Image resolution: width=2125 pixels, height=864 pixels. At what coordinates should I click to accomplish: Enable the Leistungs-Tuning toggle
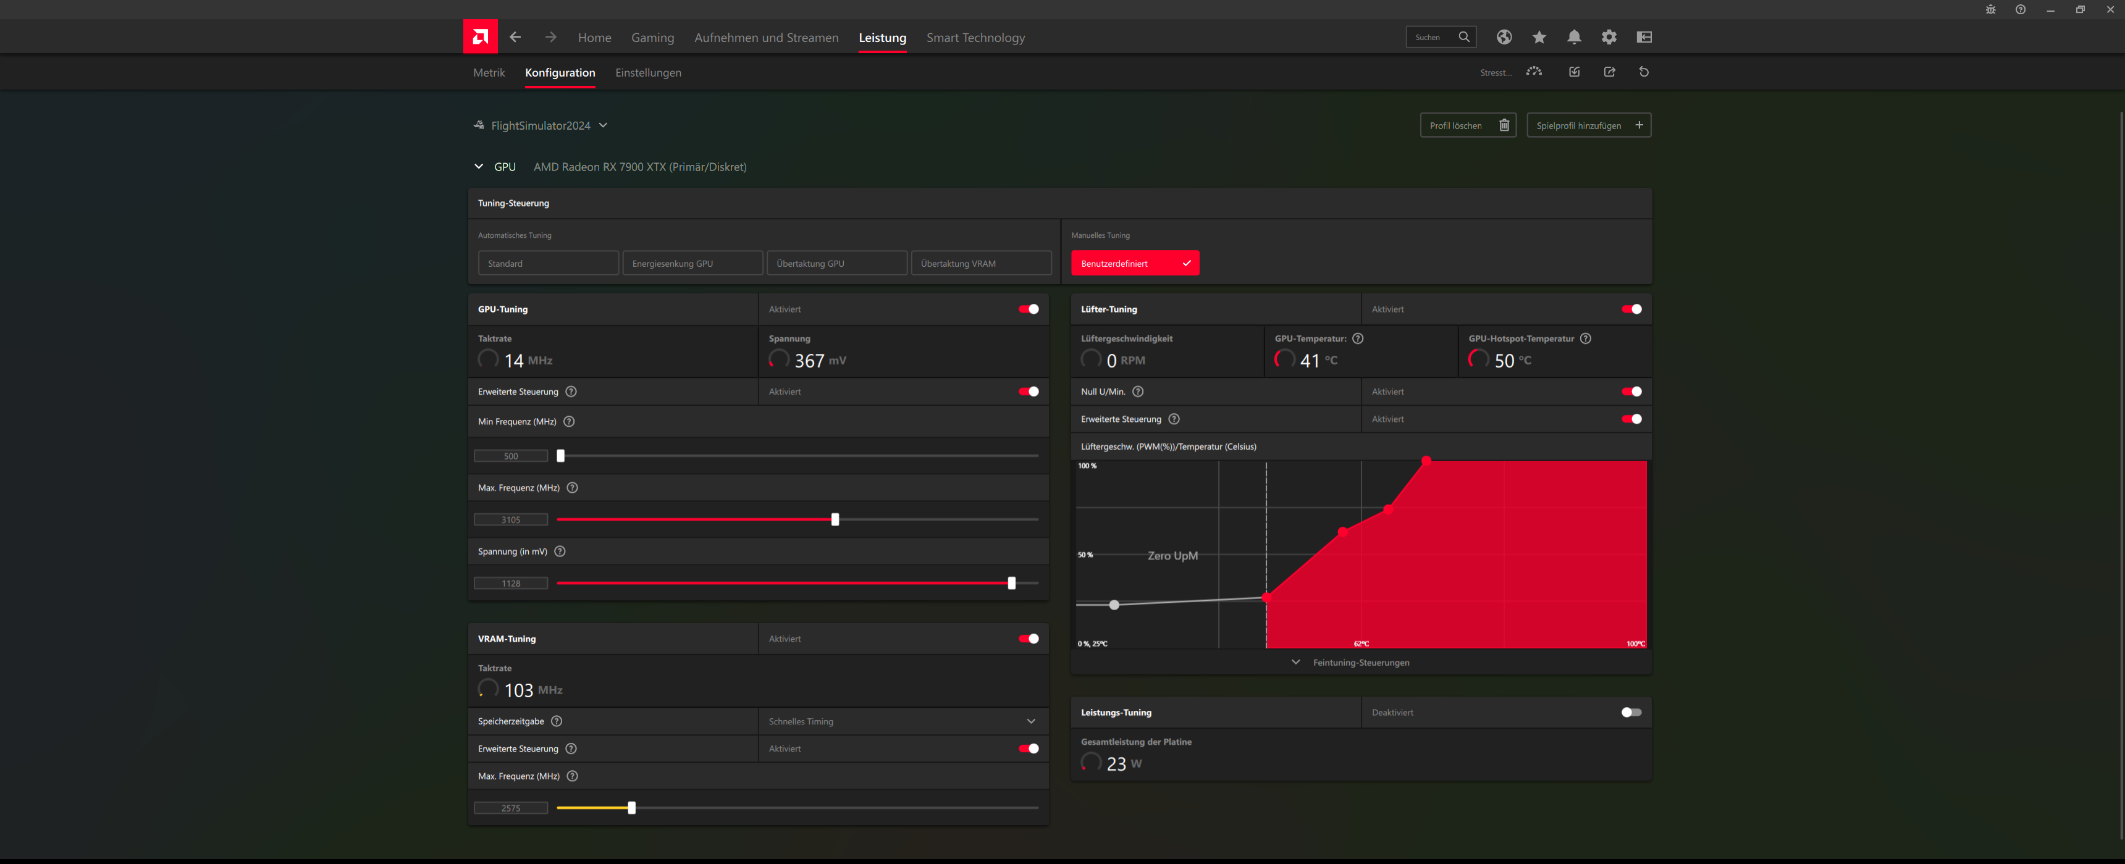point(1630,712)
